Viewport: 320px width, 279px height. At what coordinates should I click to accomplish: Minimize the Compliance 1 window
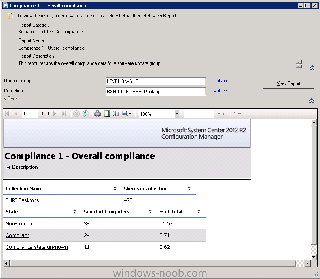pos(301,6)
